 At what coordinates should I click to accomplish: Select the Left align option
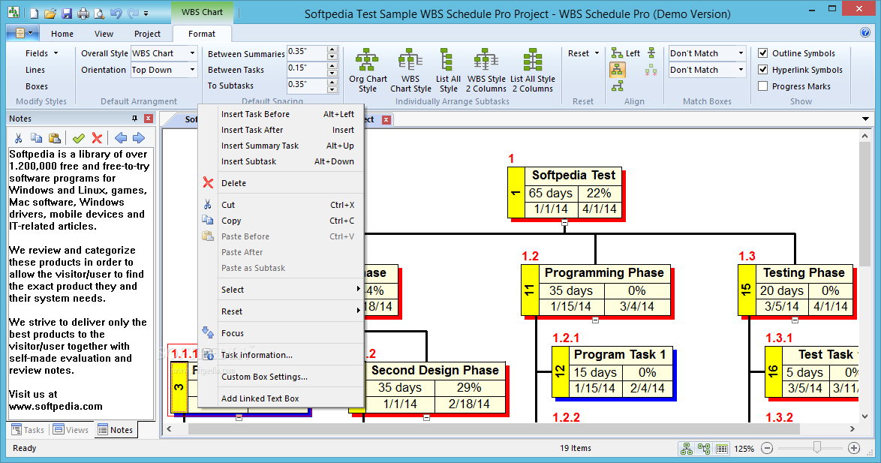coord(625,53)
